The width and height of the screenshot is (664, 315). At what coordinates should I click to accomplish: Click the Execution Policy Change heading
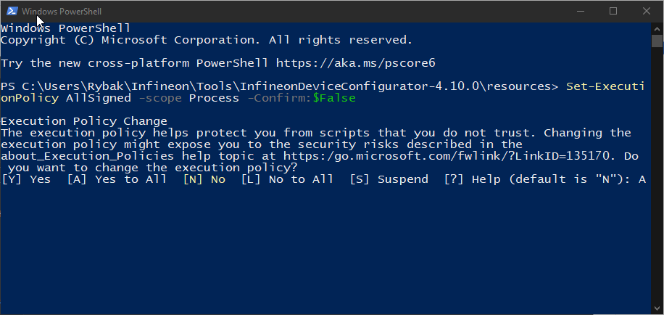pos(84,121)
